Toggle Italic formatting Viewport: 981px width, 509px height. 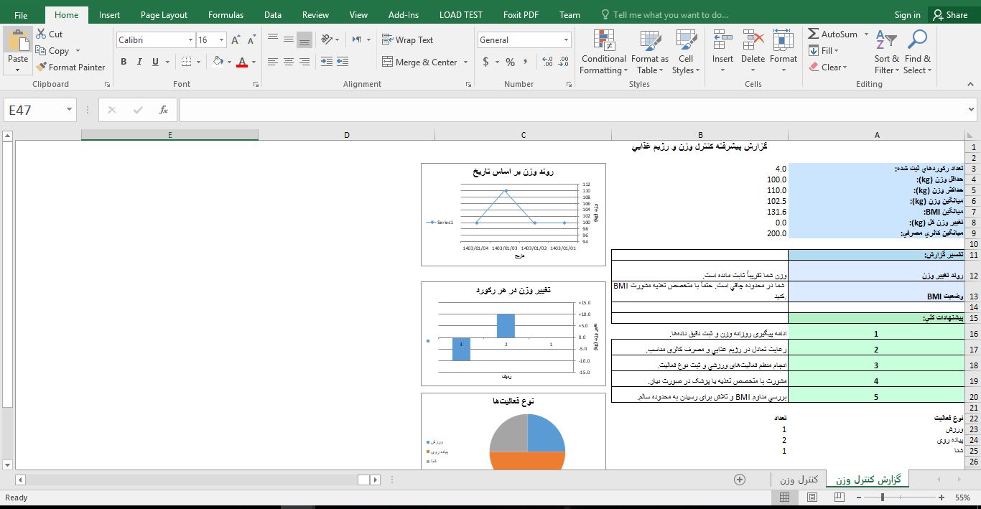point(139,62)
